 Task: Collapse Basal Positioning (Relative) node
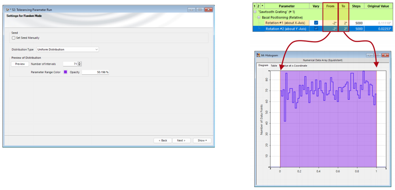[x=259, y=18]
